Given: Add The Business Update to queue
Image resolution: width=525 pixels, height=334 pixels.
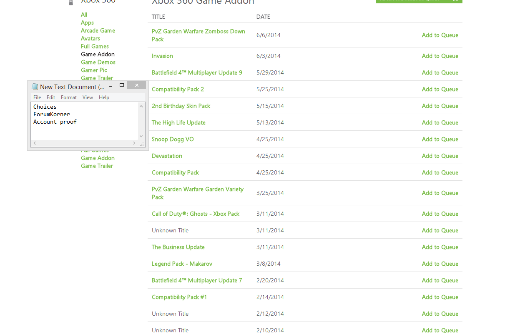Looking at the screenshot, I should tap(440, 247).
